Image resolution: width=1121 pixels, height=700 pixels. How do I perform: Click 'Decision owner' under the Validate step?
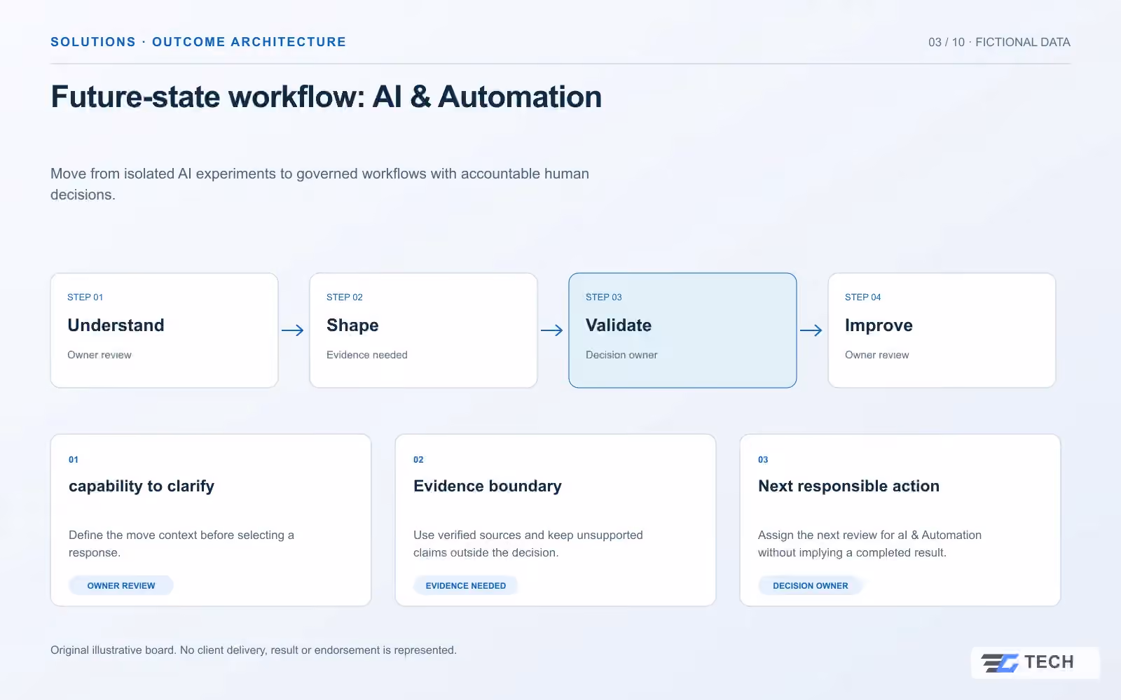(x=621, y=355)
